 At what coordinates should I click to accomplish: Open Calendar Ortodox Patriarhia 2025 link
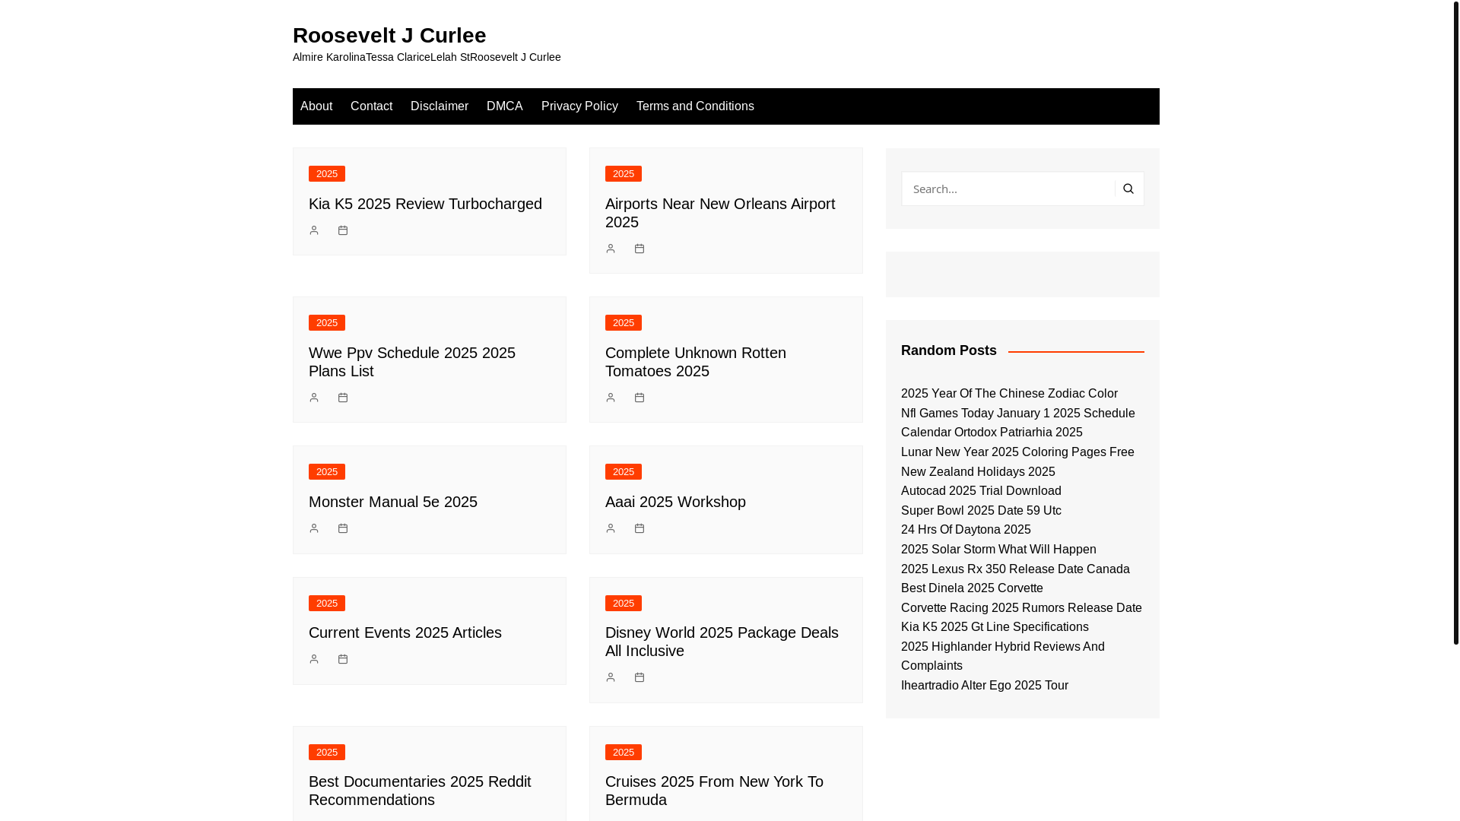(x=992, y=433)
